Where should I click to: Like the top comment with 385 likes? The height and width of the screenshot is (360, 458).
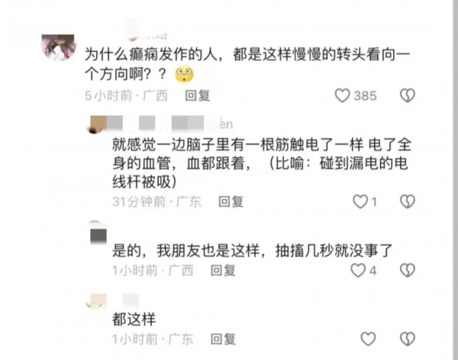[x=342, y=95]
